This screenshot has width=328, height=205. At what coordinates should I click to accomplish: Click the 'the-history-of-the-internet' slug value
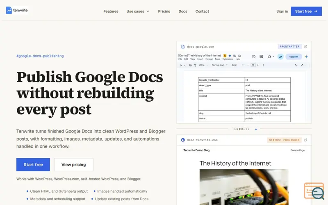point(258,113)
